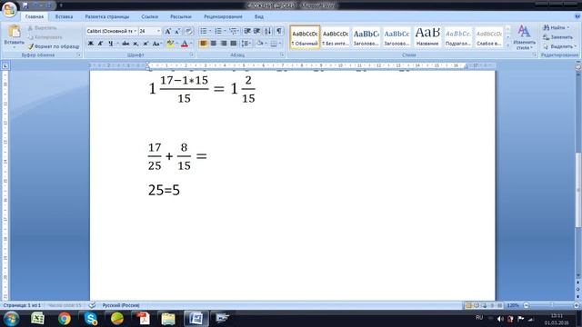Click the Sort icon
Viewport: 582px width, 327px height.
[268, 31]
